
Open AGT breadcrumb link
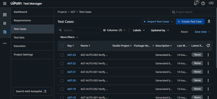pyautogui.click(x=73, y=12)
